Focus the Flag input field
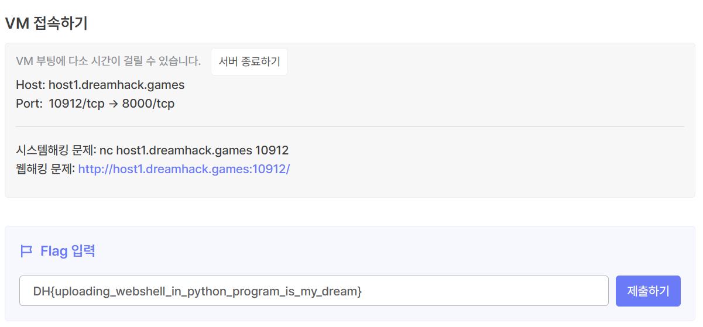The width and height of the screenshot is (703, 327). pyautogui.click(x=314, y=291)
